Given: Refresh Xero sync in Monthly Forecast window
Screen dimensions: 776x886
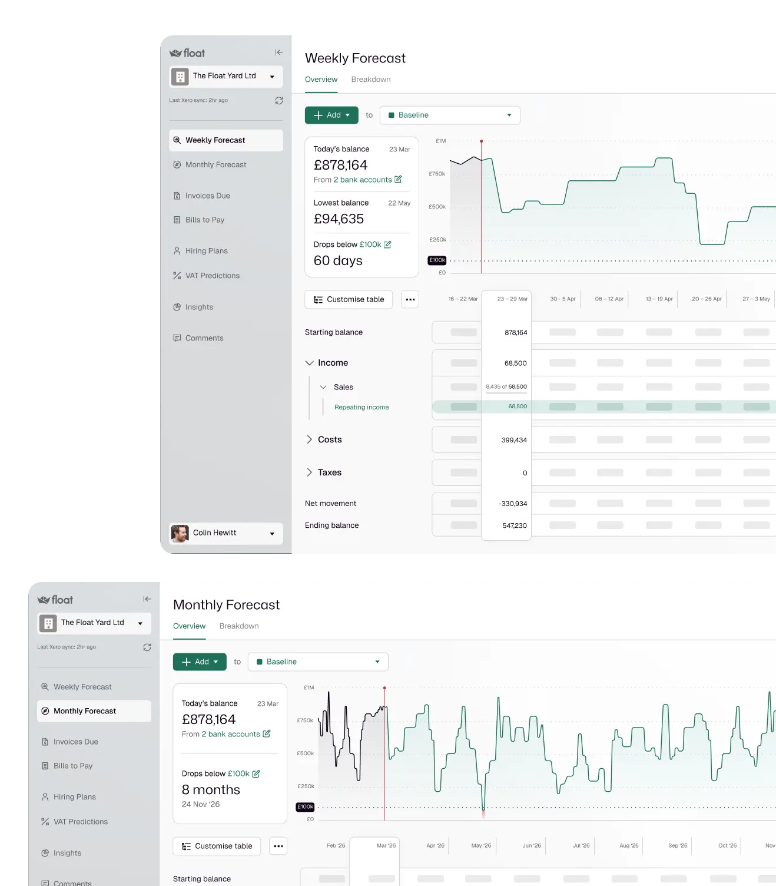Looking at the screenshot, I should coord(147,647).
